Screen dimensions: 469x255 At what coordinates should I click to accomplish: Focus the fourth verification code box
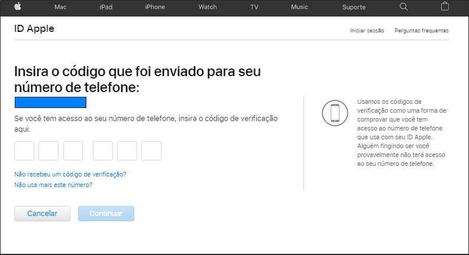(103, 151)
